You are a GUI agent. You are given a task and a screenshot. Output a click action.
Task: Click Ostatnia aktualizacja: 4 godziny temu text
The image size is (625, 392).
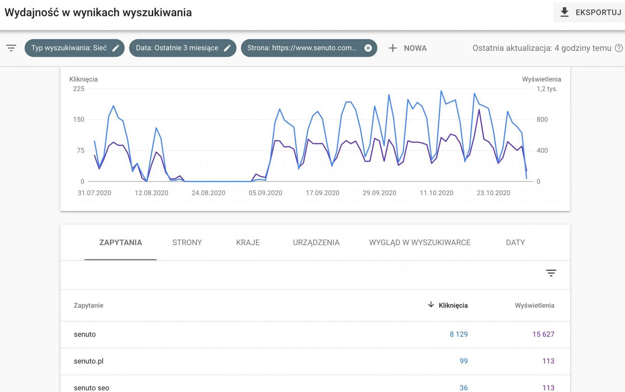[x=542, y=48]
